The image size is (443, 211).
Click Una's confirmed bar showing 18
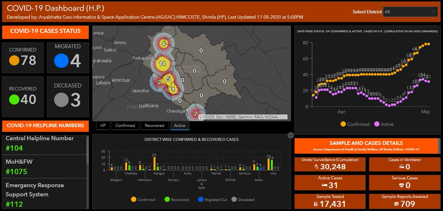[x=268, y=164]
